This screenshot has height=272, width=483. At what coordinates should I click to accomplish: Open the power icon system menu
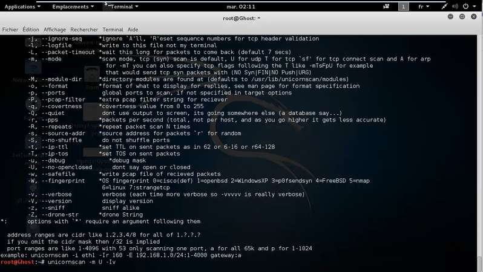pyautogui.click(x=468, y=6)
